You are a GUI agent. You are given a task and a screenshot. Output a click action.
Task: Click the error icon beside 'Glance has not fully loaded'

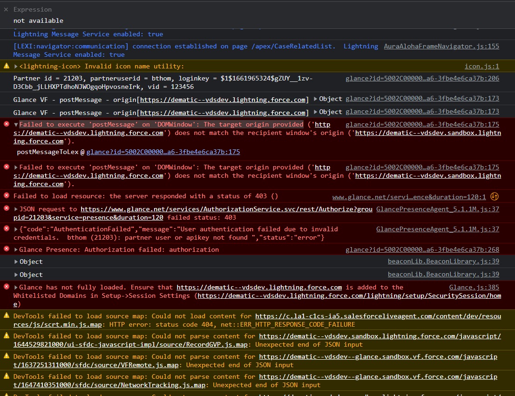[x=7, y=287]
